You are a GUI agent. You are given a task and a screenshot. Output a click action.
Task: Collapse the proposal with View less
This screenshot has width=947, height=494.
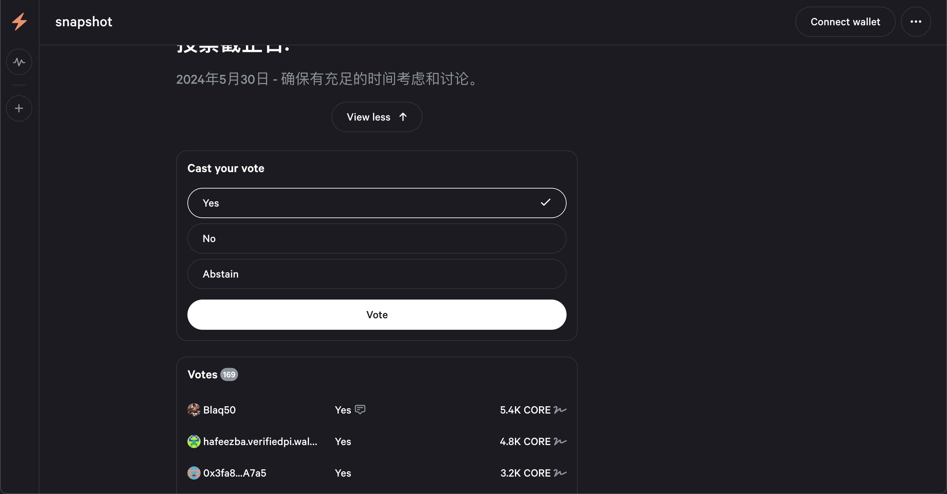click(376, 117)
